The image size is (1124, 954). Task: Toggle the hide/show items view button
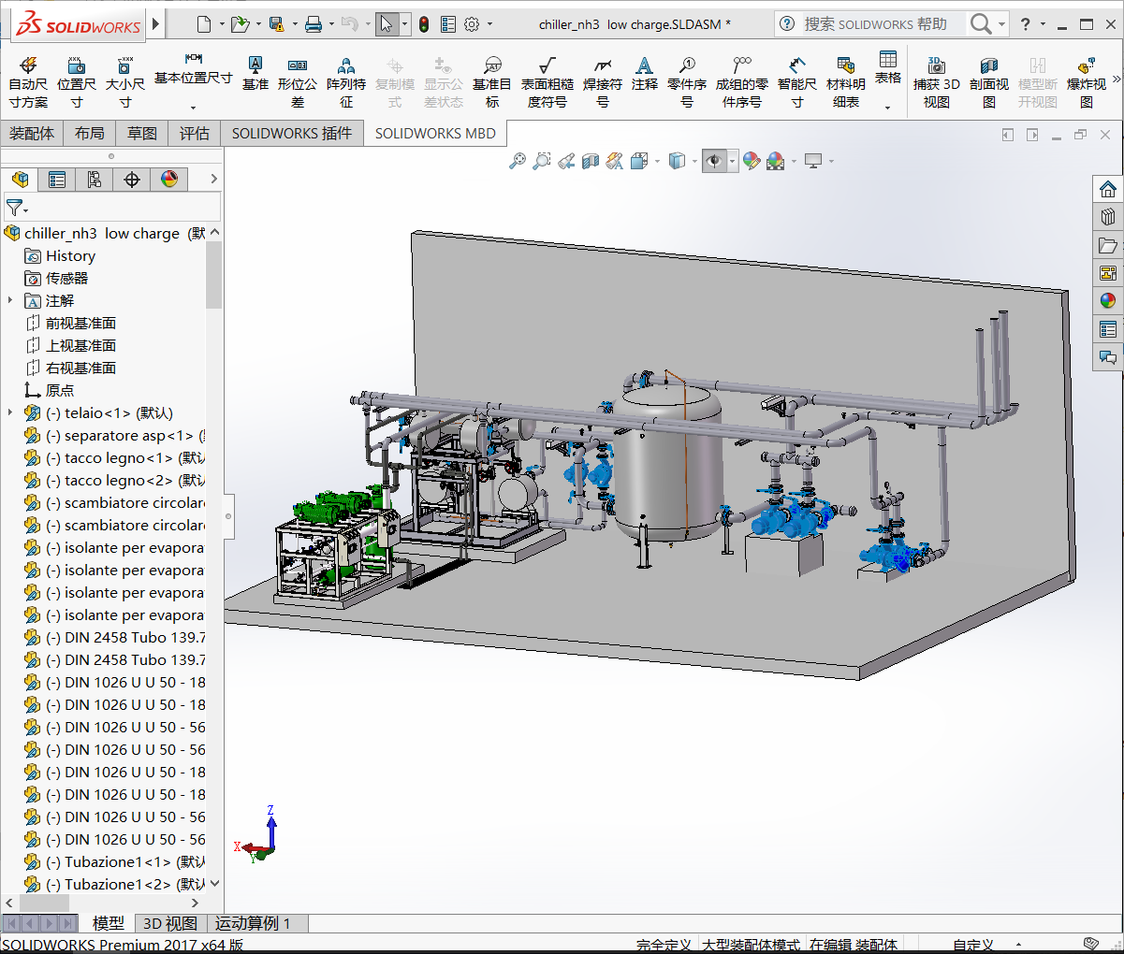(x=714, y=162)
